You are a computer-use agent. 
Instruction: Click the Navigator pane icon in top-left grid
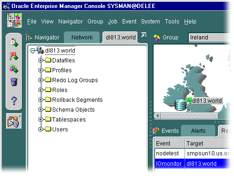[10, 16]
